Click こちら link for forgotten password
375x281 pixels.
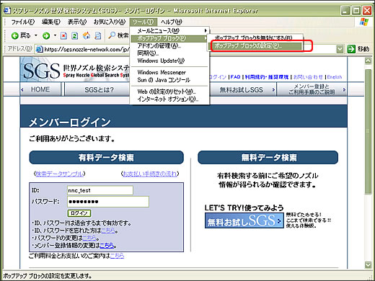(108, 231)
